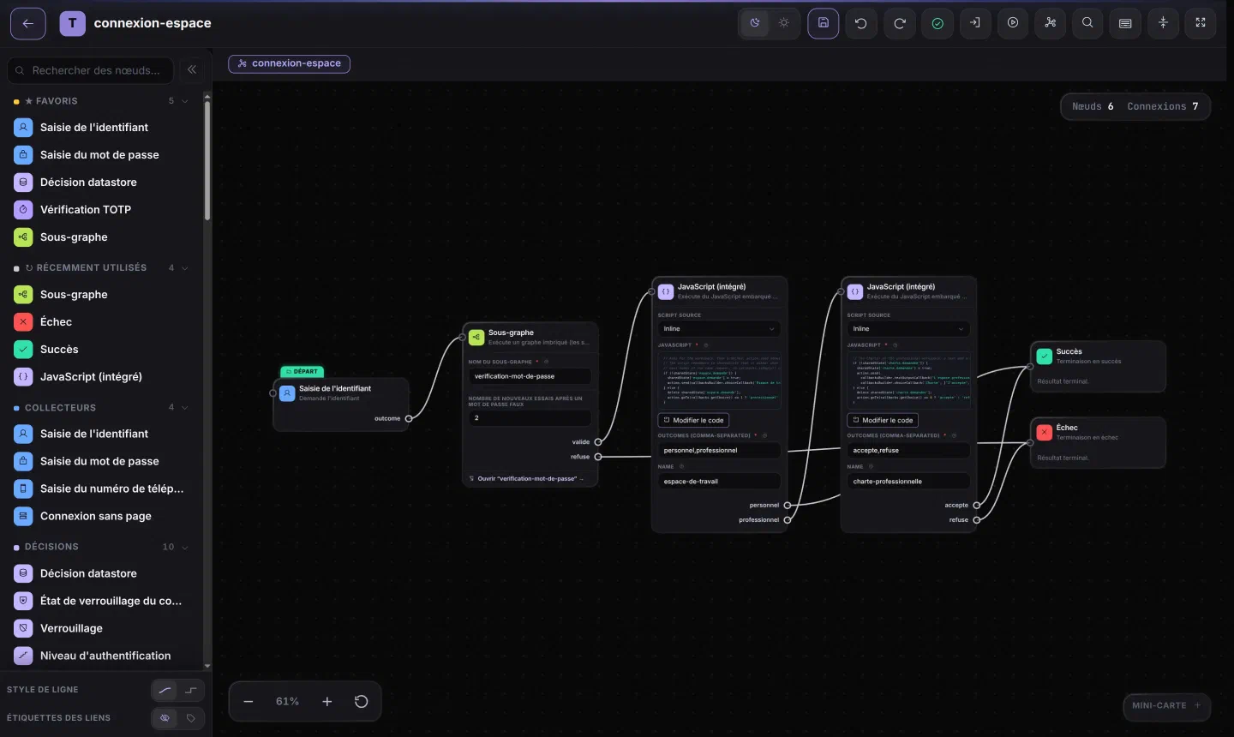Select Décision datastore under Favoris
This screenshot has height=737, width=1234.
(101, 182)
